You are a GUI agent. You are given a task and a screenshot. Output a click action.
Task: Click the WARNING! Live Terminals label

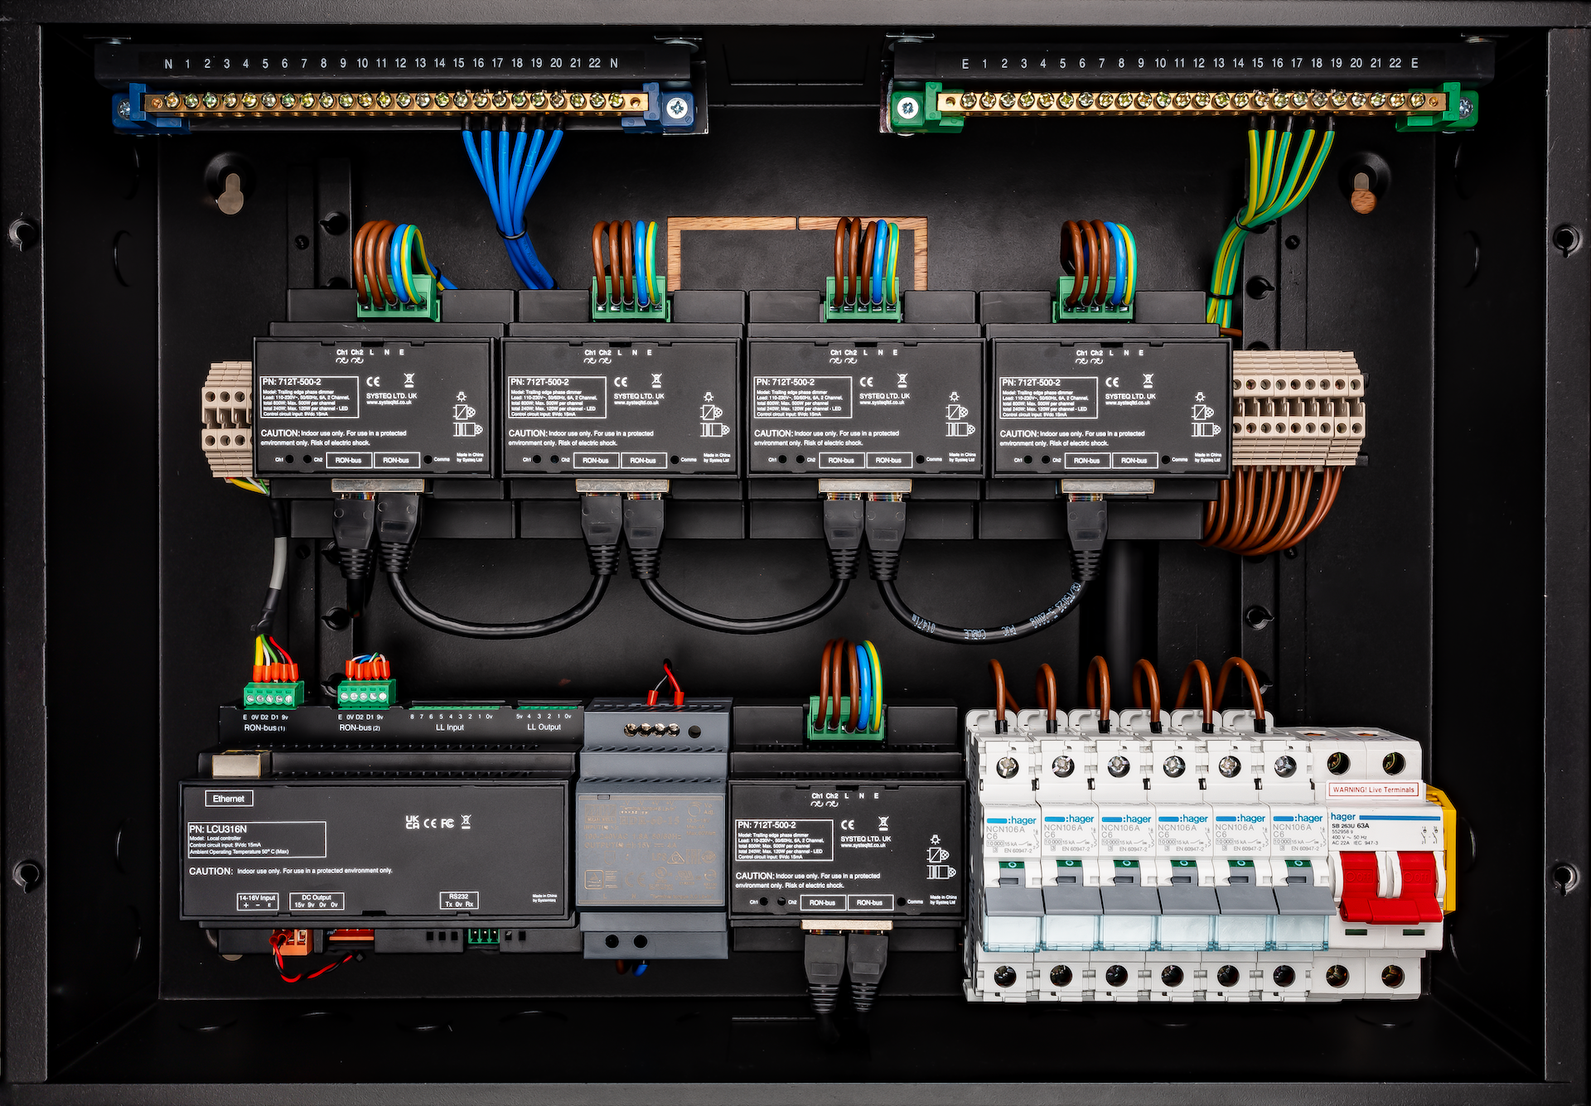tap(1374, 790)
